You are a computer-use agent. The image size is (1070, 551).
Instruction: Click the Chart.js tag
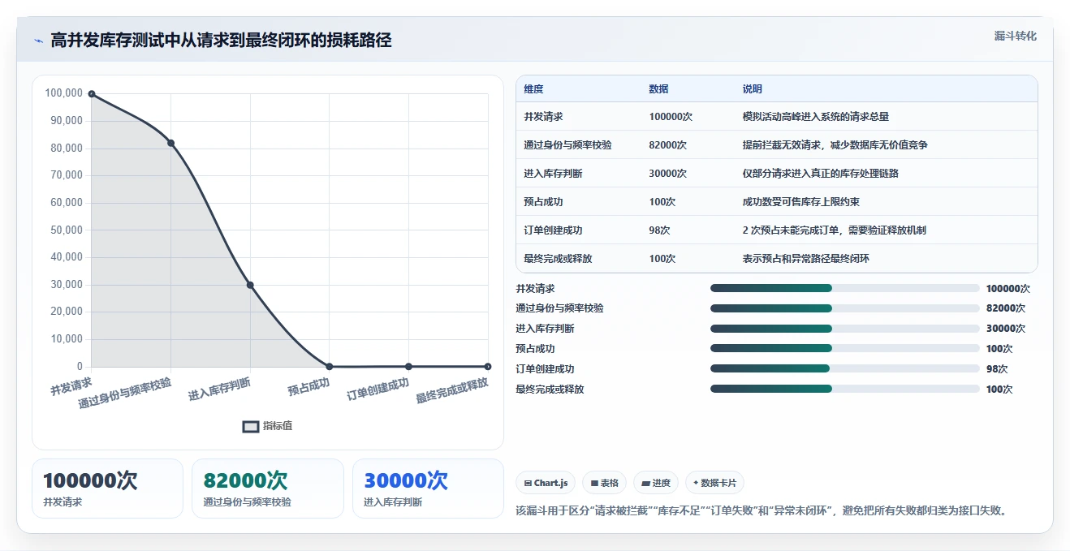(x=546, y=483)
